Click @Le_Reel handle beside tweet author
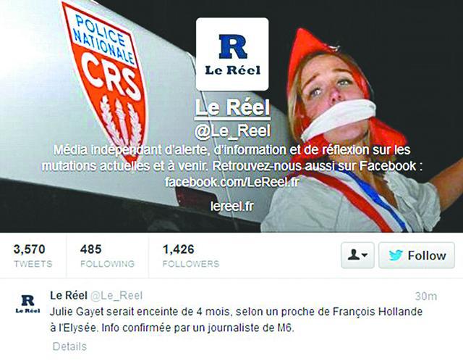The height and width of the screenshot is (361, 463). pyautogui.click(x=116, y=296)
